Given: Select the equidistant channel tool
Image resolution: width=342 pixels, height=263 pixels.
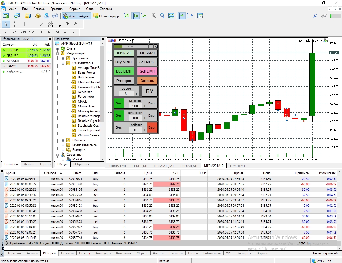Looking at the screenshot, I should pyautogui.click(x=50, y=24).
